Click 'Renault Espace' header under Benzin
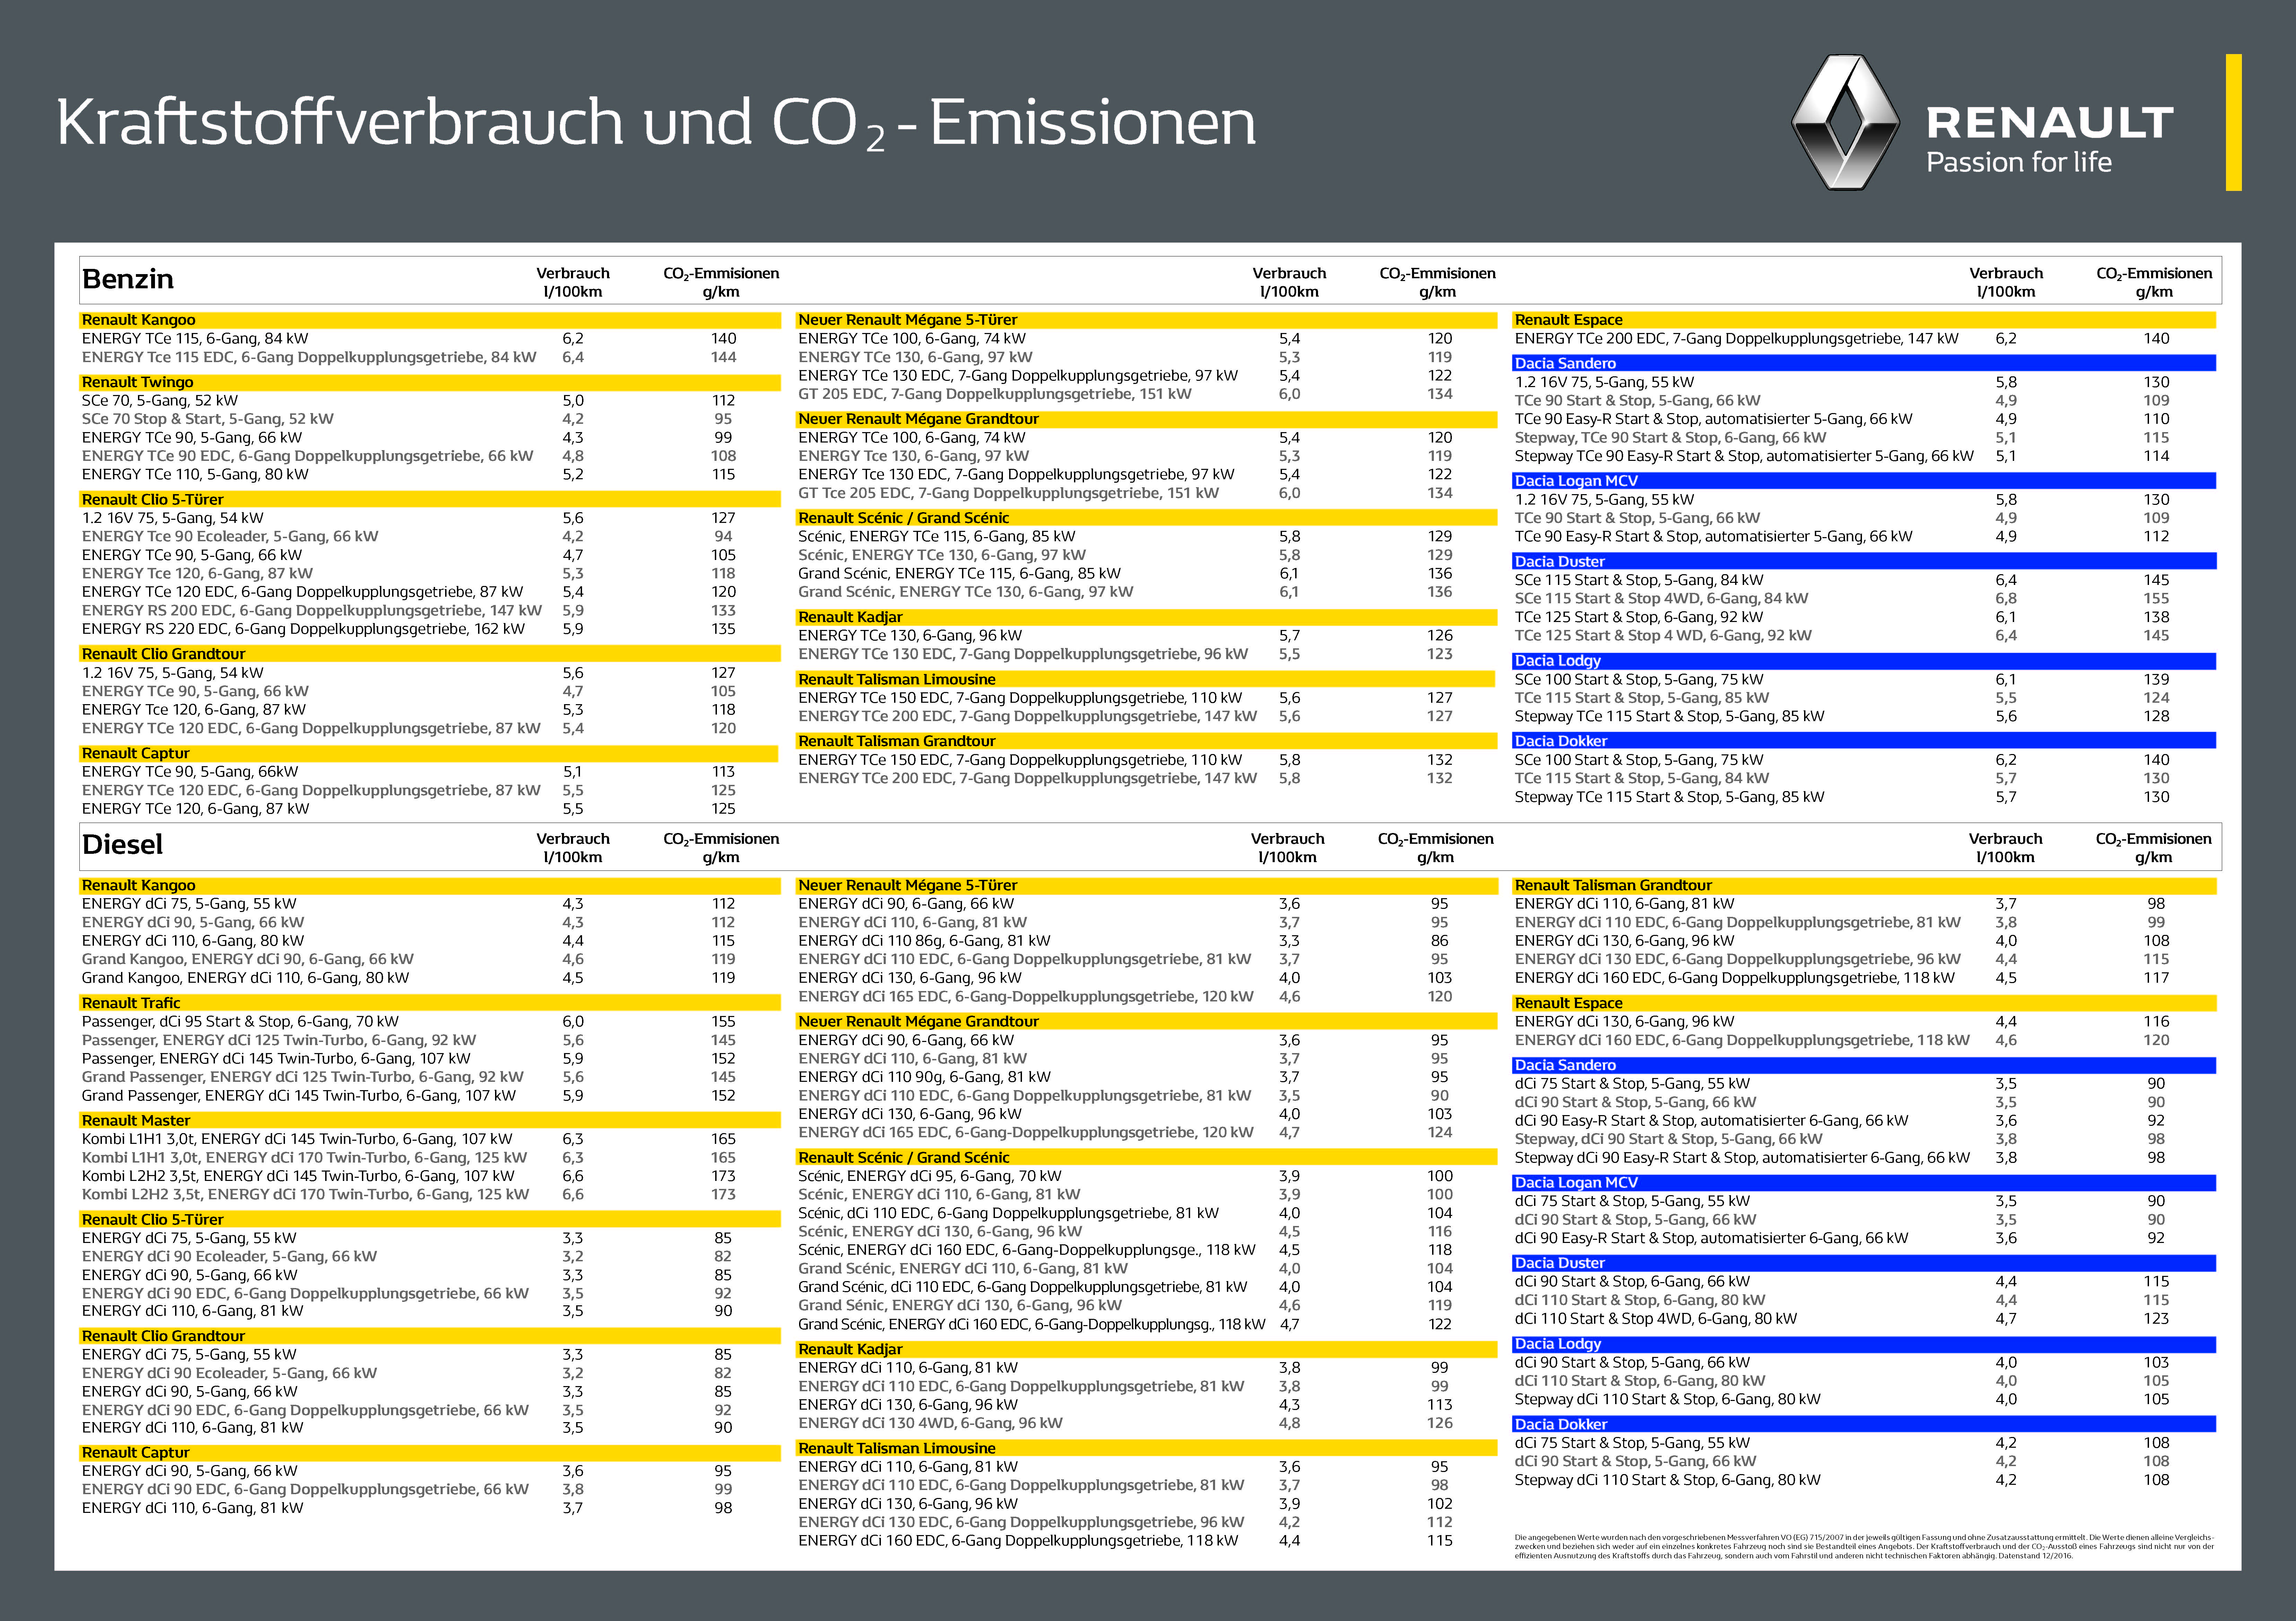 [1864, 320]
